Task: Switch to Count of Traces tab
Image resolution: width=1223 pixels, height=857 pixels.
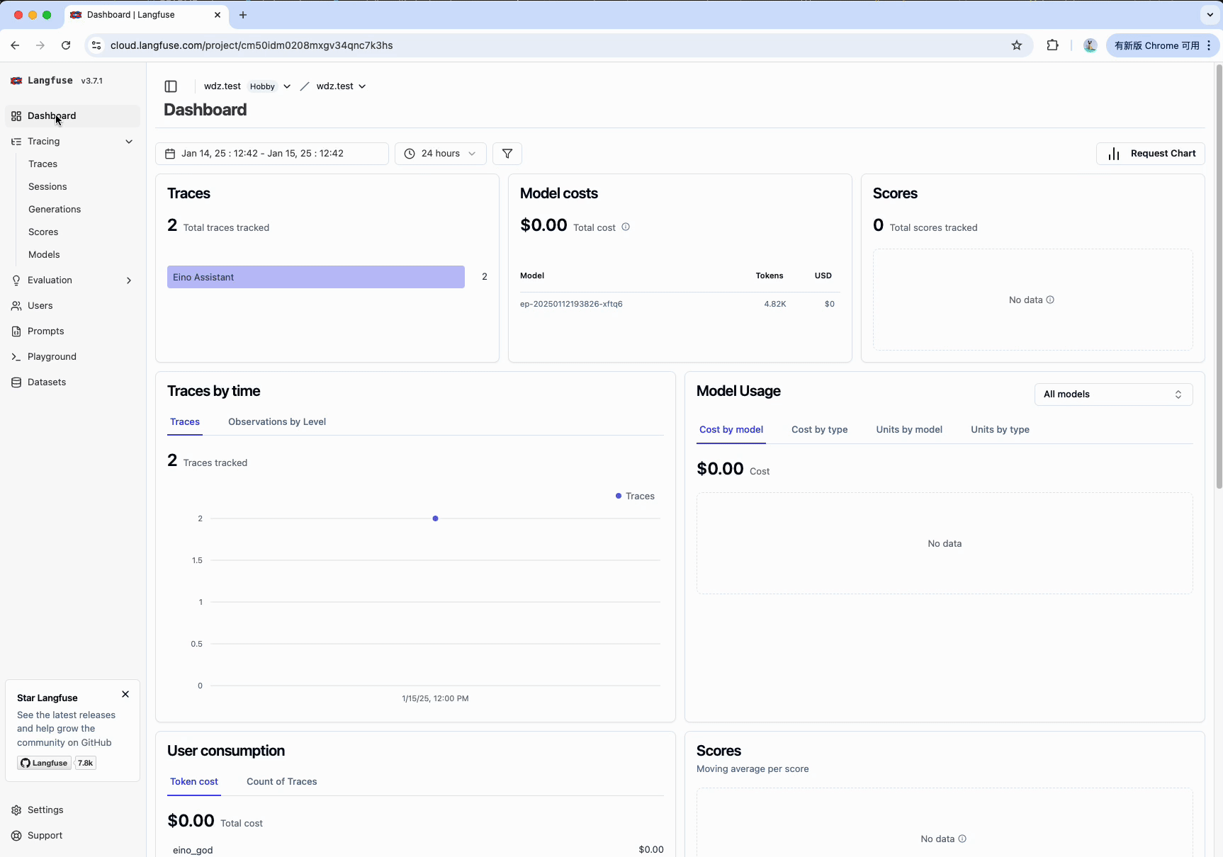Action: point(281,782)
